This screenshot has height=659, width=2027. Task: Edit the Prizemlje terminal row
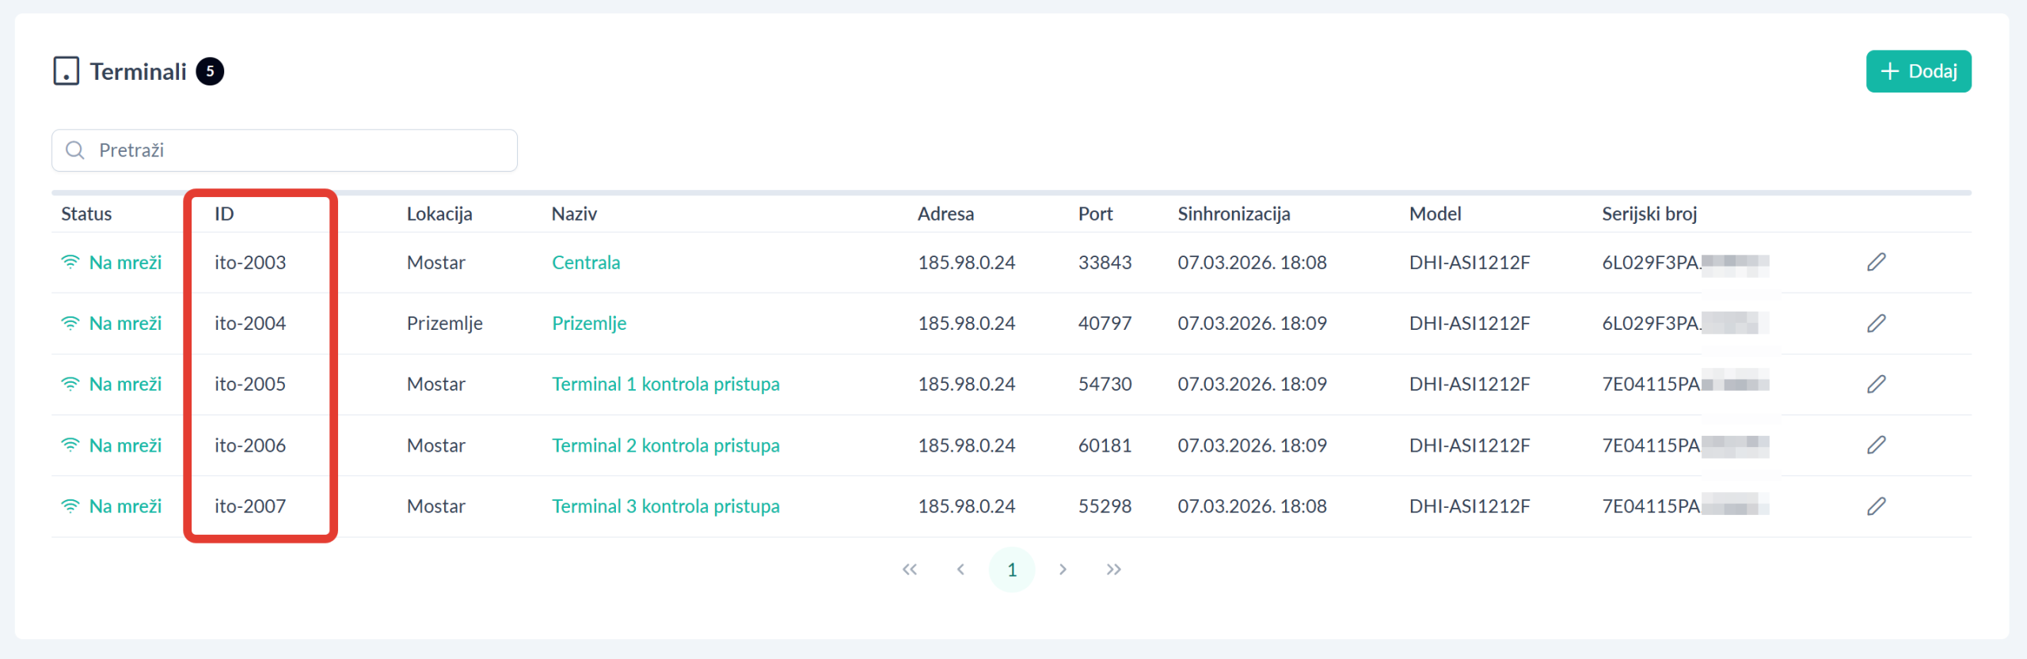pos(1876,323)
